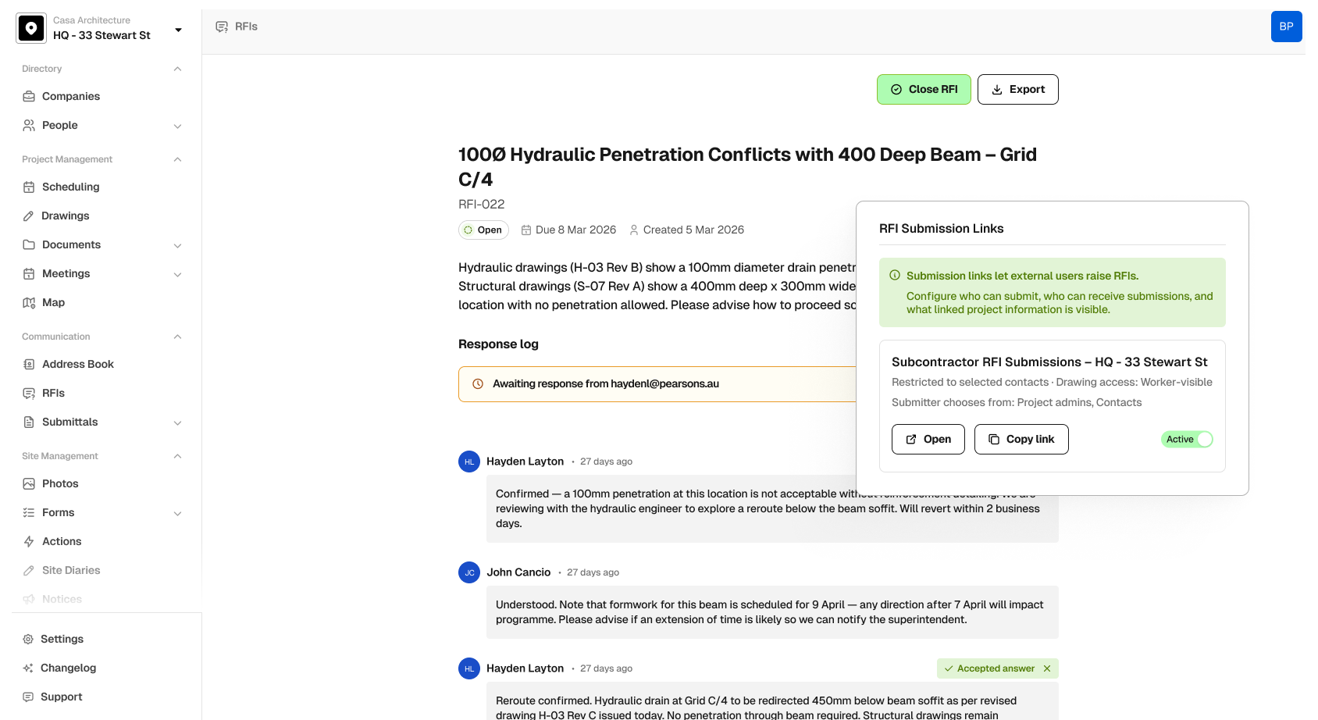Click the RFI-022 identifier
1318x720 pixels.
click(482, 204)
